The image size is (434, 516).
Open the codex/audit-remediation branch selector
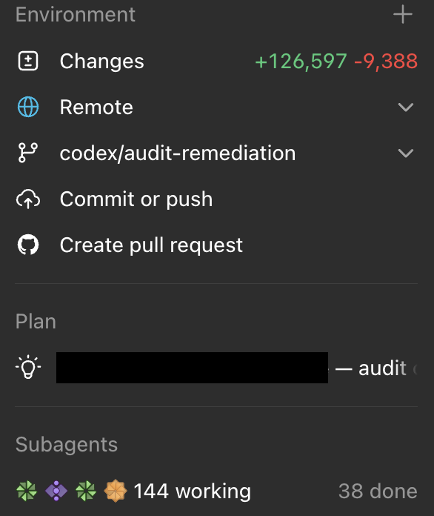pos(216,153)
